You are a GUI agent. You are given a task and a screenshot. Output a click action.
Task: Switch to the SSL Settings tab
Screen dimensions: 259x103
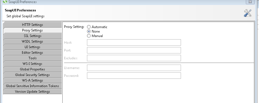click(x=32, y=36)
